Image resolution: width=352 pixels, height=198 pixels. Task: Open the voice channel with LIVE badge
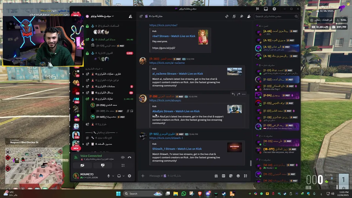tap(109, 53)
